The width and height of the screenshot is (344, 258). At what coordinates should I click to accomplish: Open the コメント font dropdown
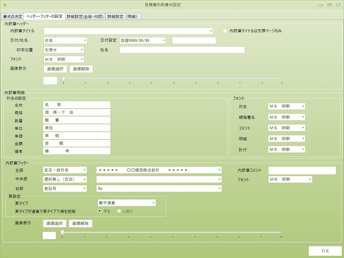pyautogui.click(x=286, y=128)
